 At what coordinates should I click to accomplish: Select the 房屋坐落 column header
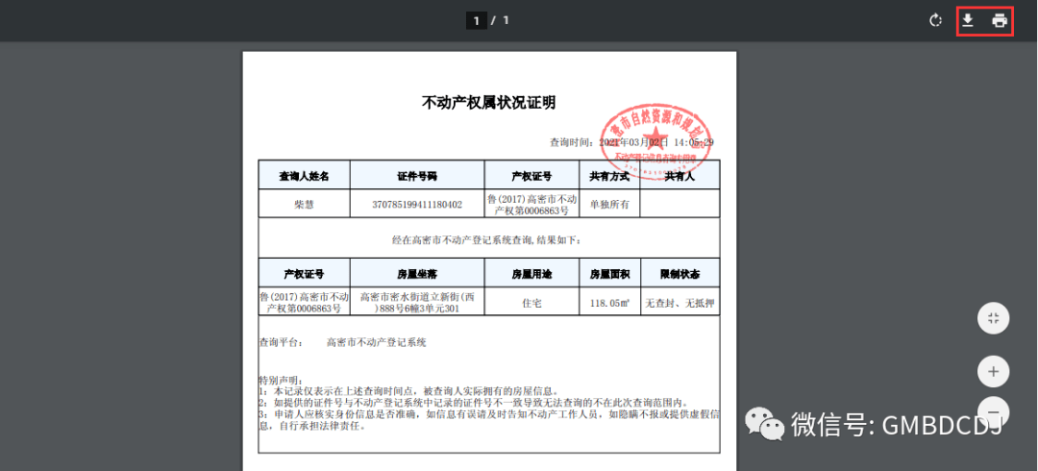tap(417, 274)
